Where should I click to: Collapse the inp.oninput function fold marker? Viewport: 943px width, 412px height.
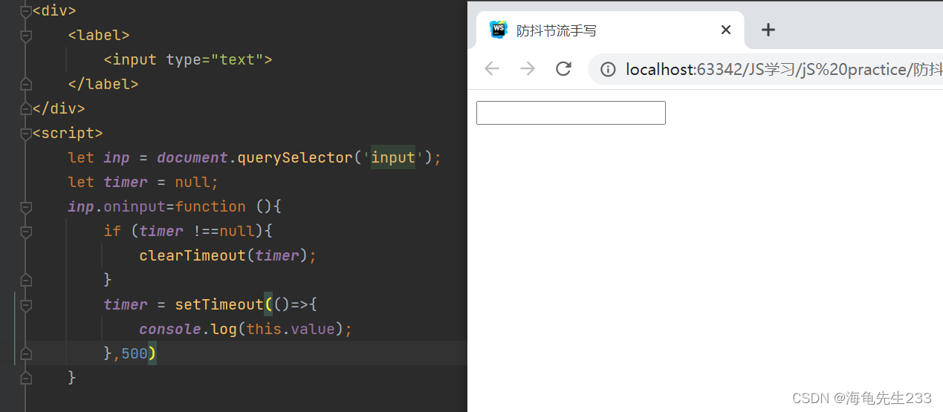(26, 206)
